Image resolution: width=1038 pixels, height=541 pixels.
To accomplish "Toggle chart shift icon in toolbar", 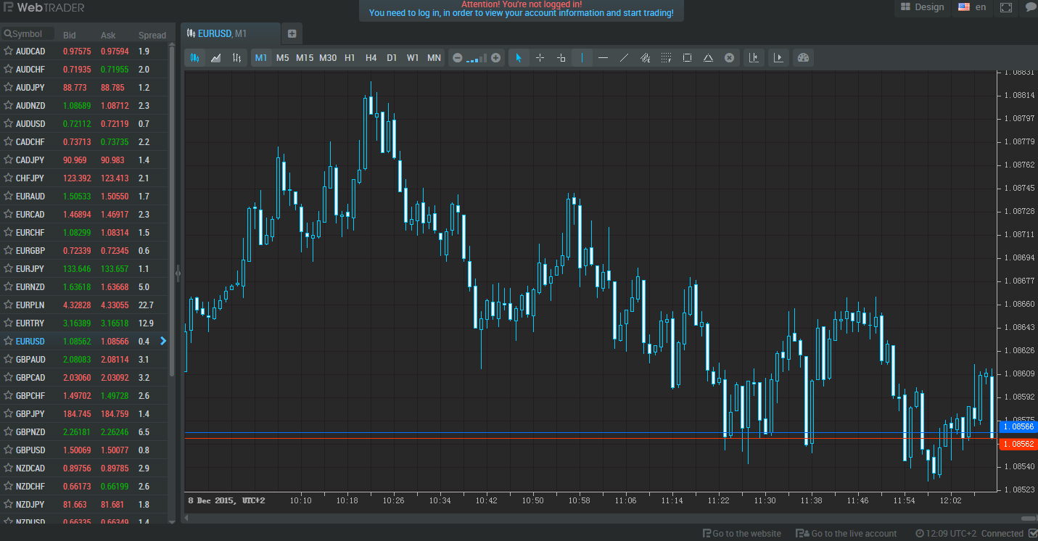I will tap(754, 58).
